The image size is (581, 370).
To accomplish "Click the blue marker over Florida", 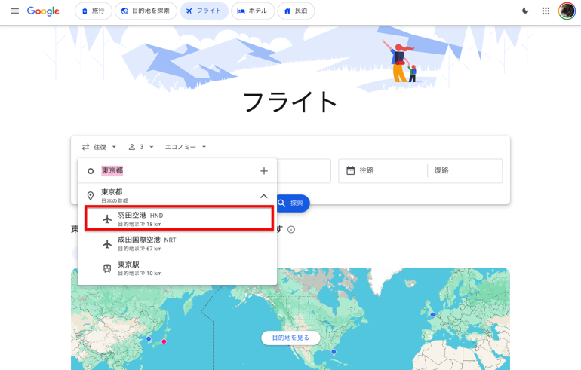I will click(x=334, y=352).
